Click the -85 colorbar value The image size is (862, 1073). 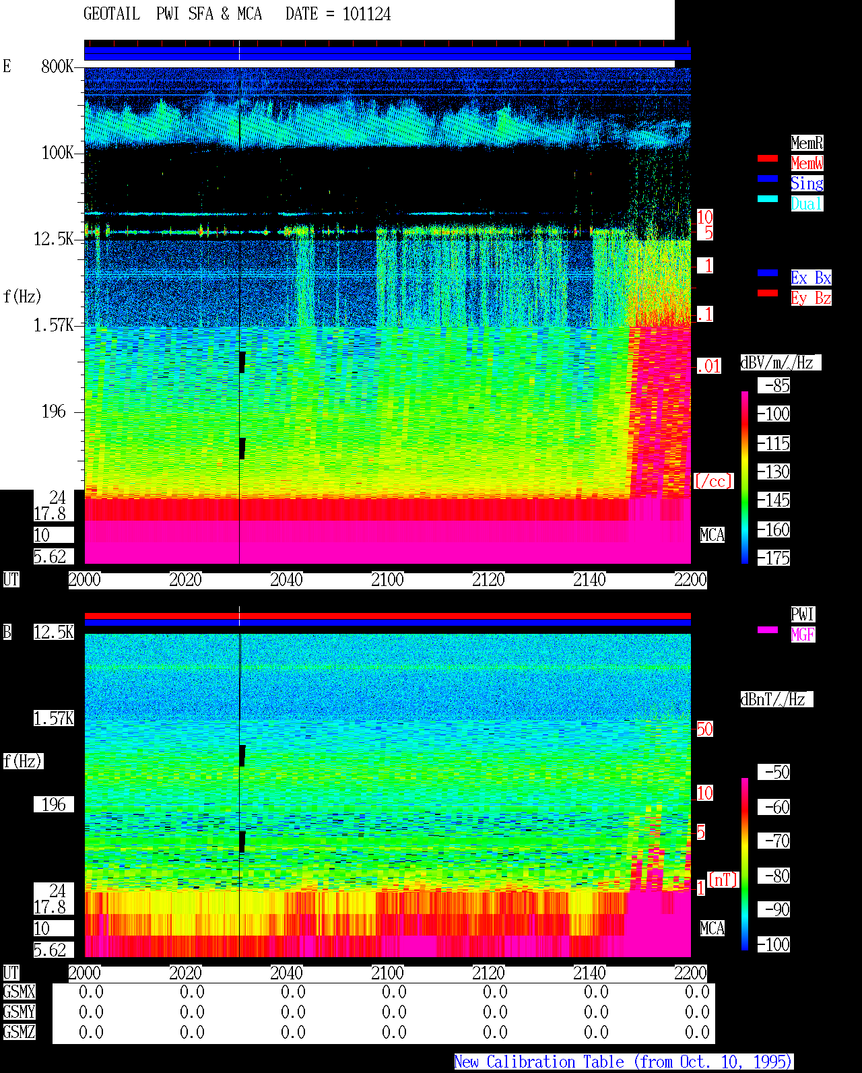(774, 385)
